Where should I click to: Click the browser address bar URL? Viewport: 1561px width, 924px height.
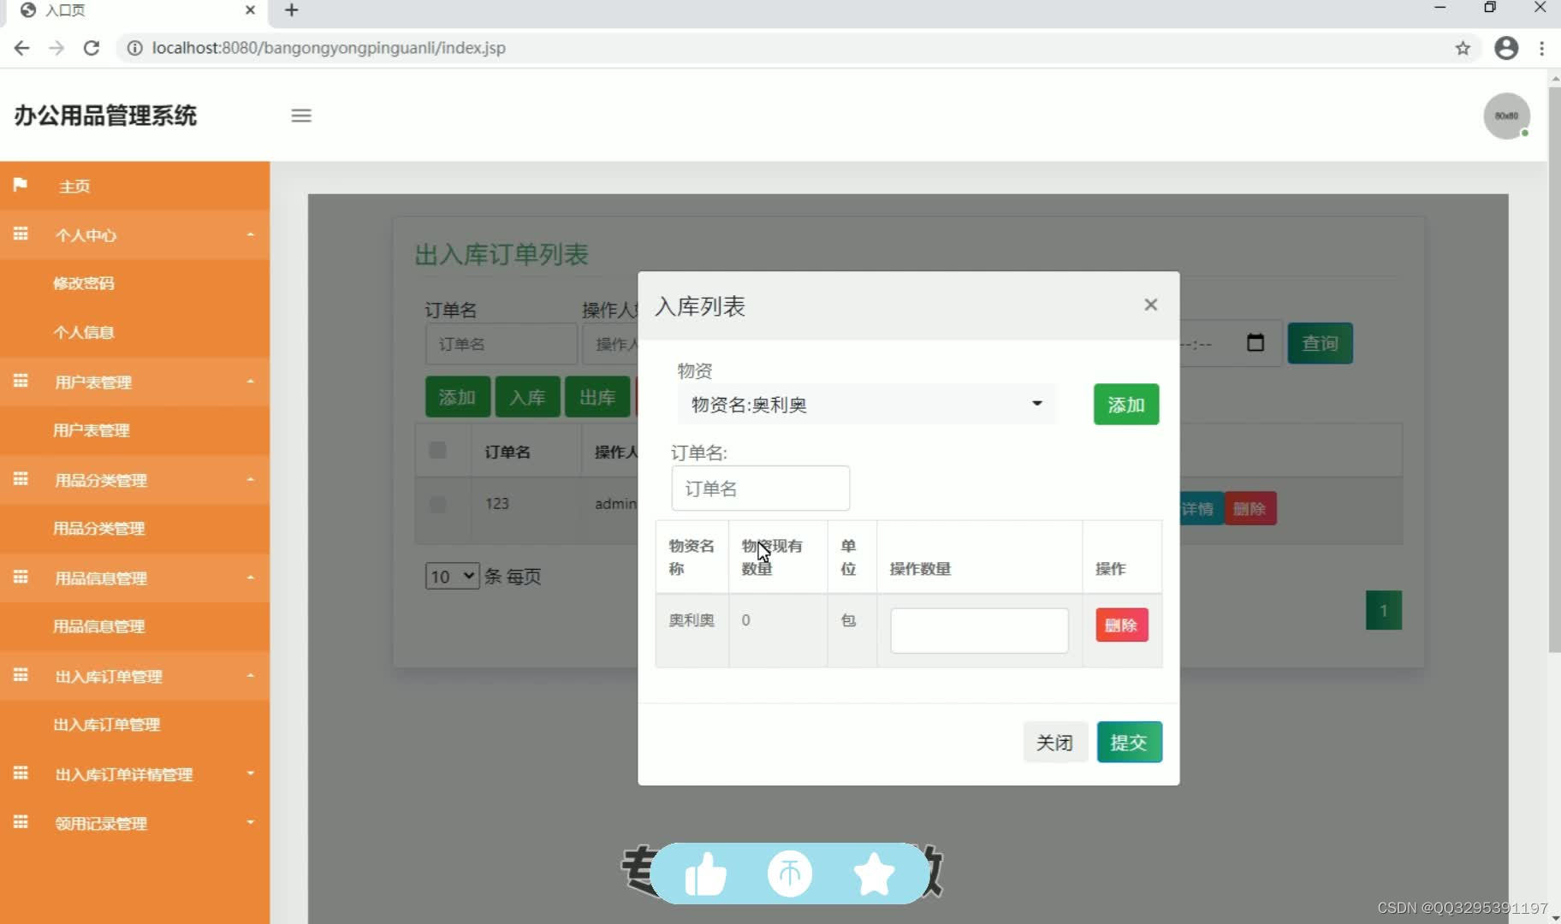[x=329, y=48]
